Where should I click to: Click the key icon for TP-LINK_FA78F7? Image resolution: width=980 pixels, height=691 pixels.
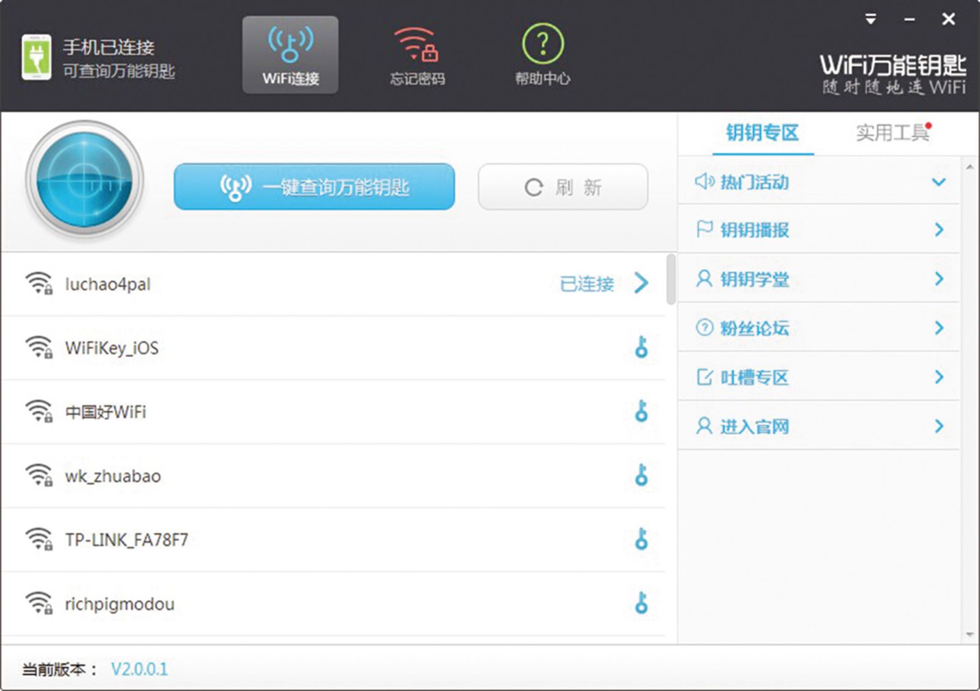(x=641, y=539)
